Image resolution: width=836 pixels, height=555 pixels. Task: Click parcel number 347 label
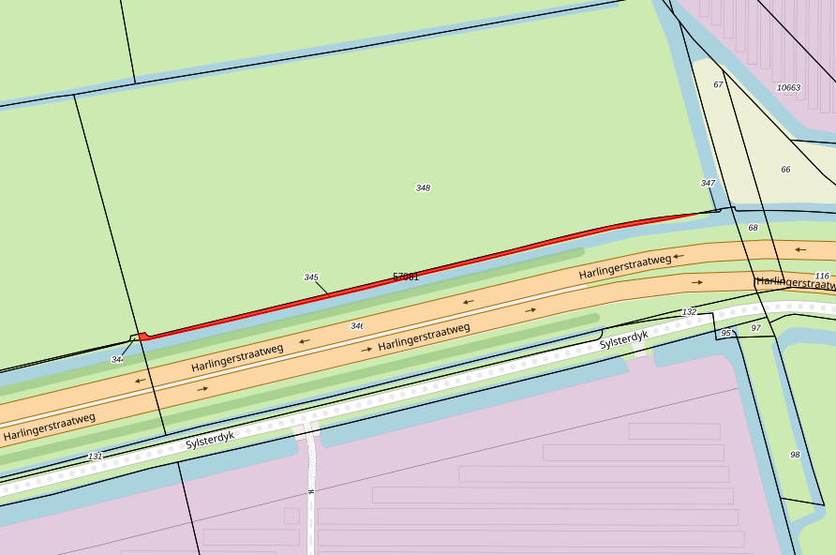click(x=708, y=183)
